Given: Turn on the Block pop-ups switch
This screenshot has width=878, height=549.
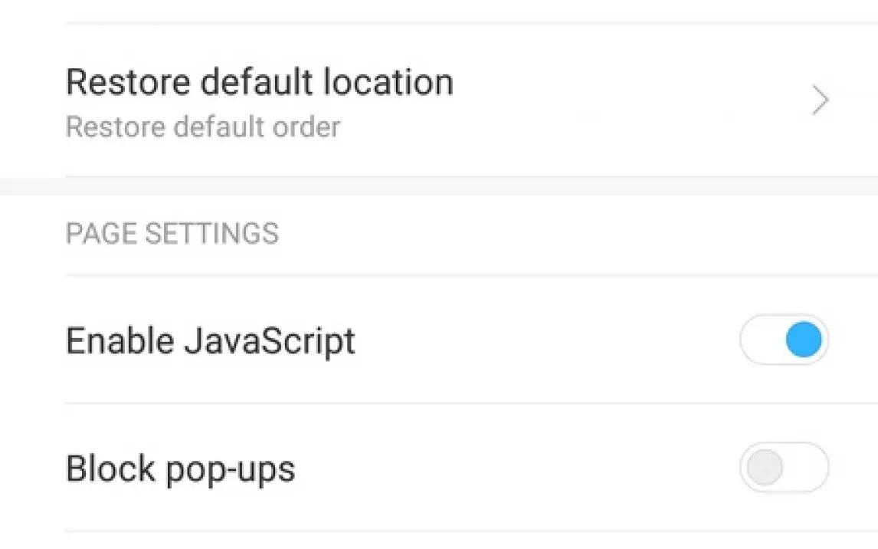Looking at the screenshot, I should point(784,467).
